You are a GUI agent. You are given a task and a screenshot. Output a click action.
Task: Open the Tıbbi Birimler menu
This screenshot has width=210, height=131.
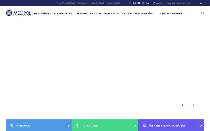pyautogui.click(x=42, y=13)
